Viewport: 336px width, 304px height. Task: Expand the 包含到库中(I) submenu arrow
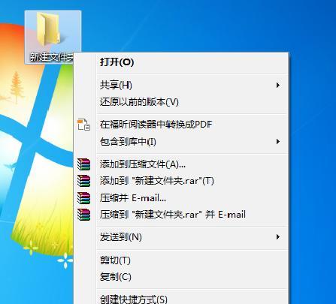tap(277, 142)
